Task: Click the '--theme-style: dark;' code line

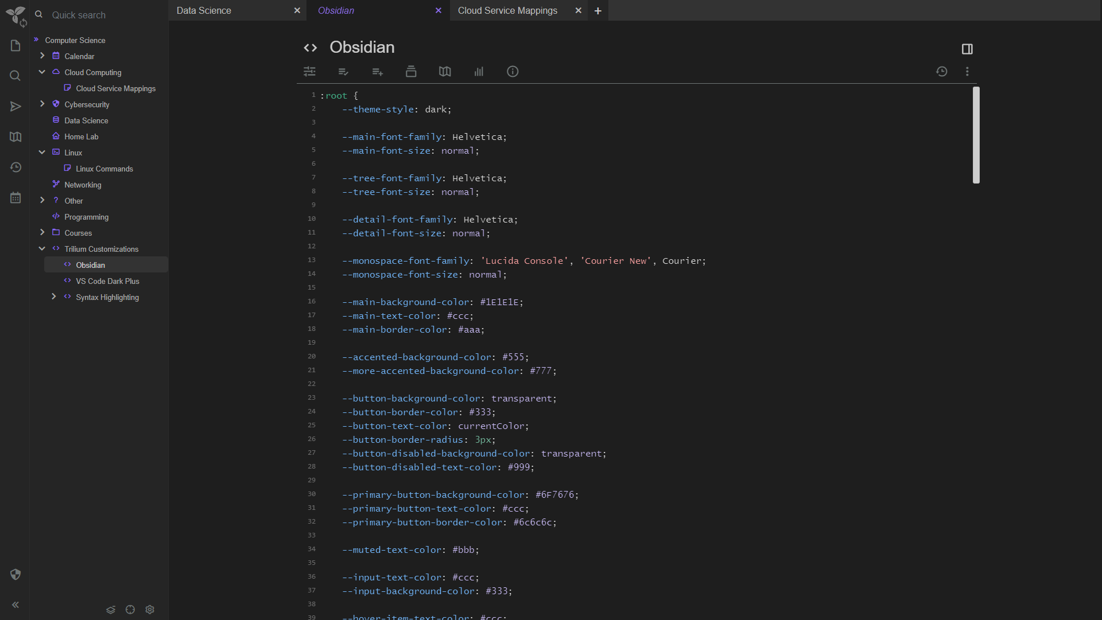Action: [x=397, y=110]
